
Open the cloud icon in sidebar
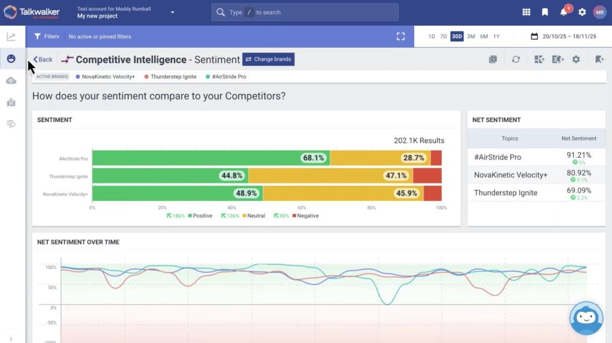11,81
